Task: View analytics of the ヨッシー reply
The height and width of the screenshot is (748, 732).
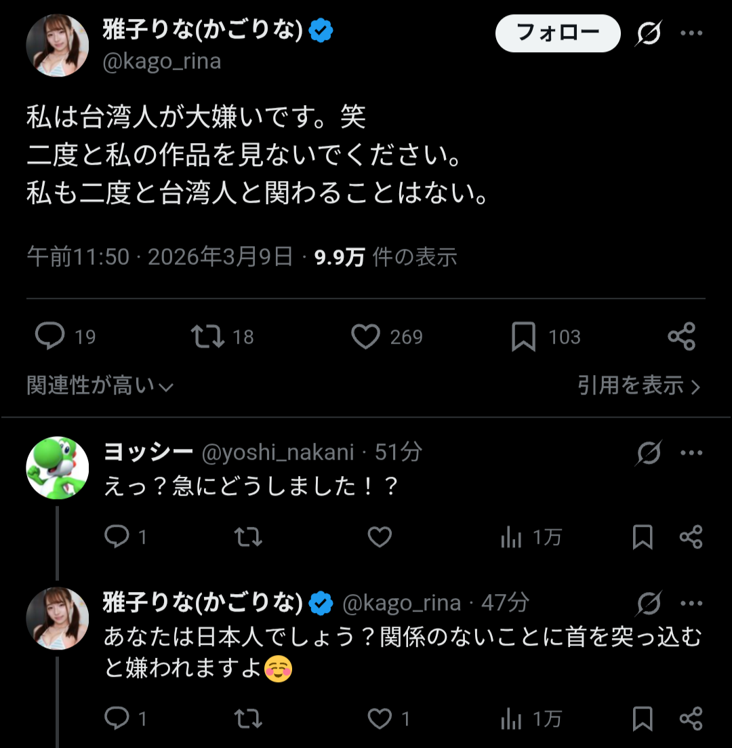Action: pyautogui.click(x=511, y=537)
